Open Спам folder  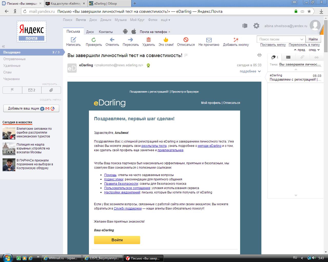[7, 72]
